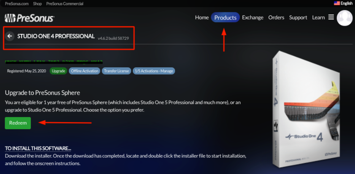This screenshot has height=174, width=355.
Task: Go to the Home menu item
Action: tap(202, 17)
